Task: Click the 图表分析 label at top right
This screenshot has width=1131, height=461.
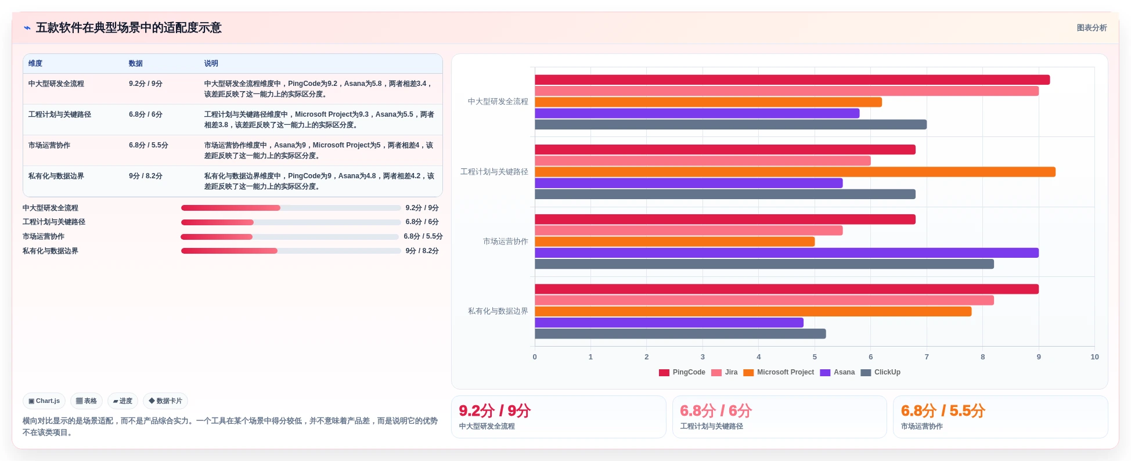Action: coord(1092,28)
